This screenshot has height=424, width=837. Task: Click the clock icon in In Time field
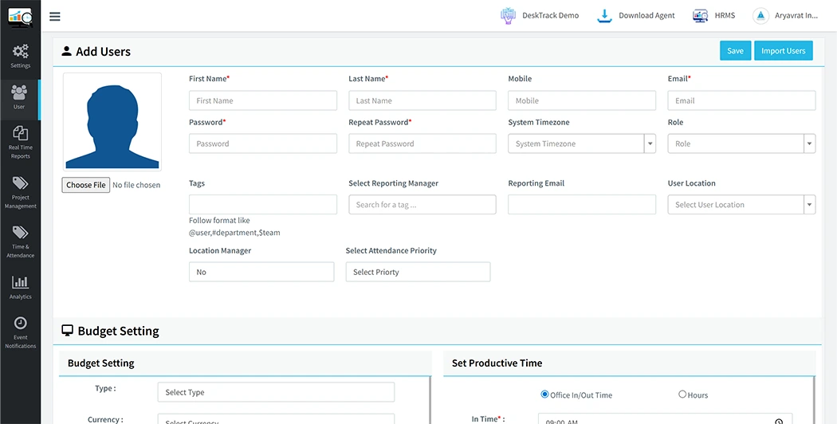pyautogui.click(x=779, y=422)
